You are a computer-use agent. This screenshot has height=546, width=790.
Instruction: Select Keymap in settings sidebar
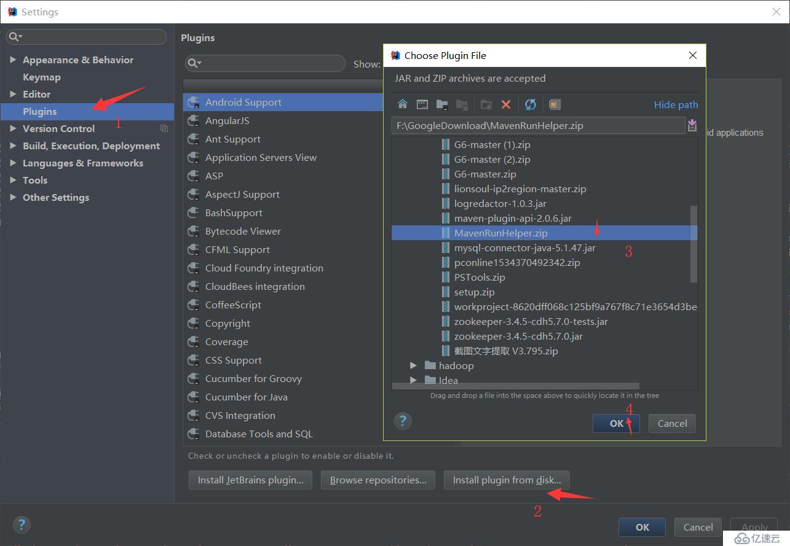[x=42, y=77]
